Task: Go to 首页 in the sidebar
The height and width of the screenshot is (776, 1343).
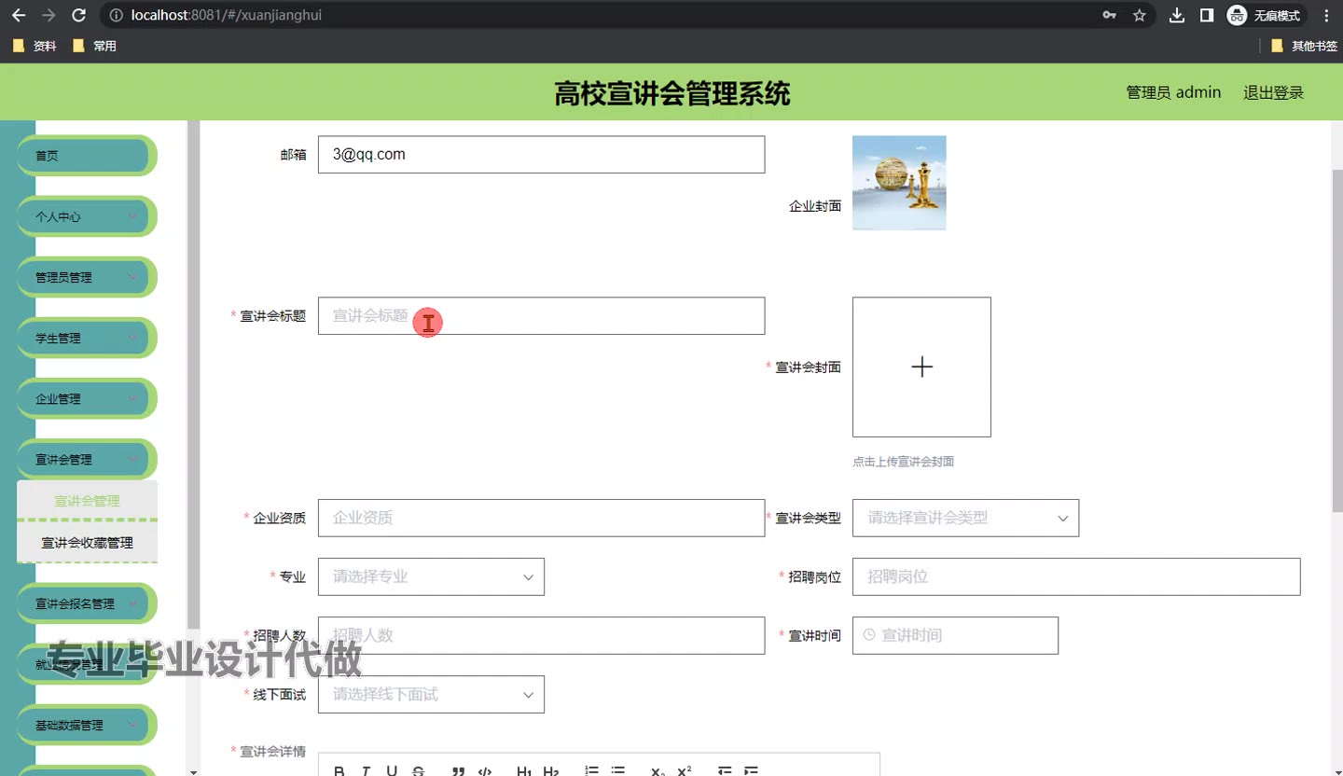Action: [86, 156]
